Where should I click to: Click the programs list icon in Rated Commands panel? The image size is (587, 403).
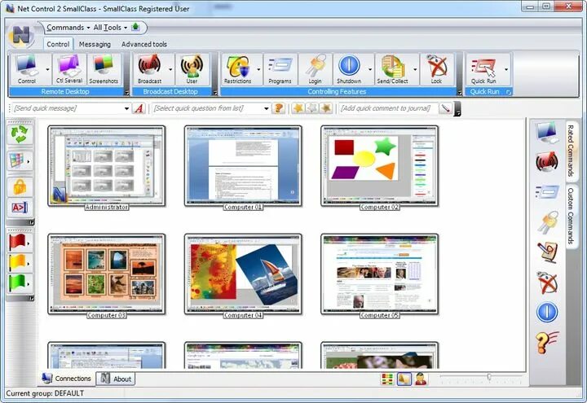[x=547, y=192]
